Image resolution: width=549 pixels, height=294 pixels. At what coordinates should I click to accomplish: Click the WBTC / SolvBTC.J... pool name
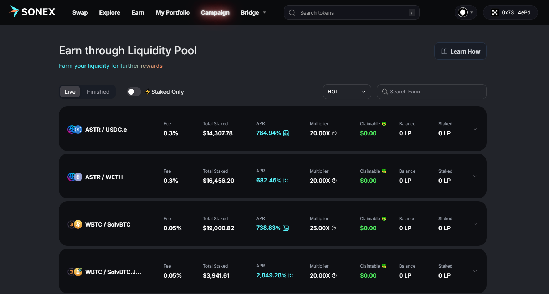click(x=113, y=272)
